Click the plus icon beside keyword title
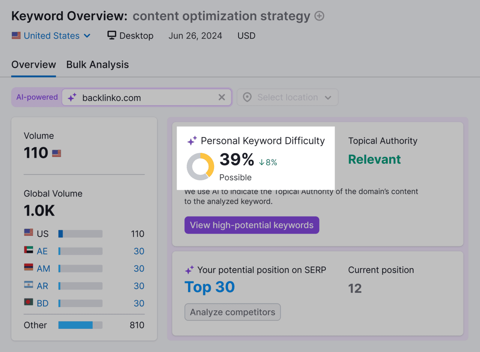Image resolution: width=480 pixels, height=352 pixels. 319,16
